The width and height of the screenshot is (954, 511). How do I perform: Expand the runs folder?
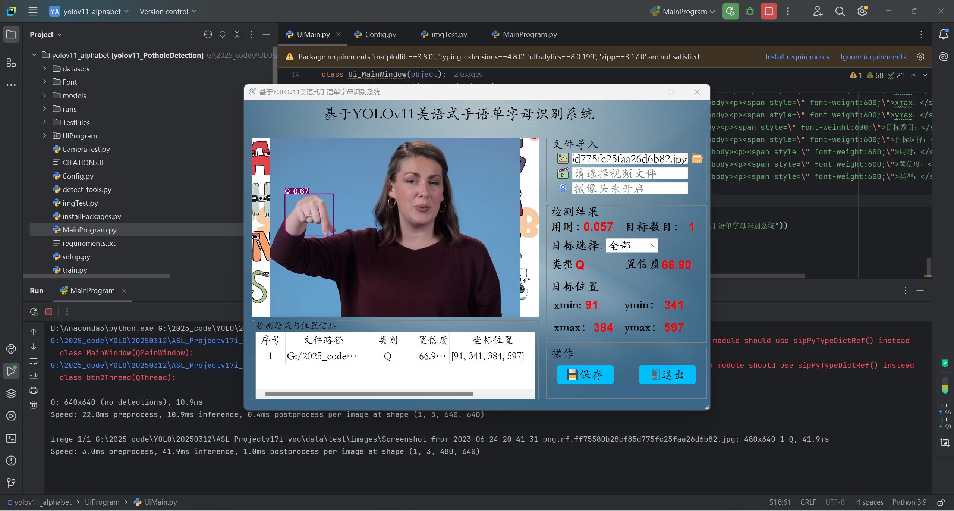point(44,109)
